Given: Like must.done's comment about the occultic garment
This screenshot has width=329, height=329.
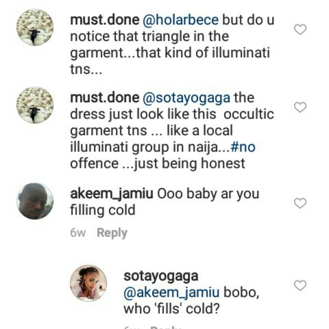Looking at the screenshot, I should point(300,107).
